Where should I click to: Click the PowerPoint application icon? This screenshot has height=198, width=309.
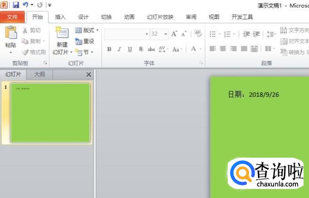pyautogui.click(x=4, y=5)
